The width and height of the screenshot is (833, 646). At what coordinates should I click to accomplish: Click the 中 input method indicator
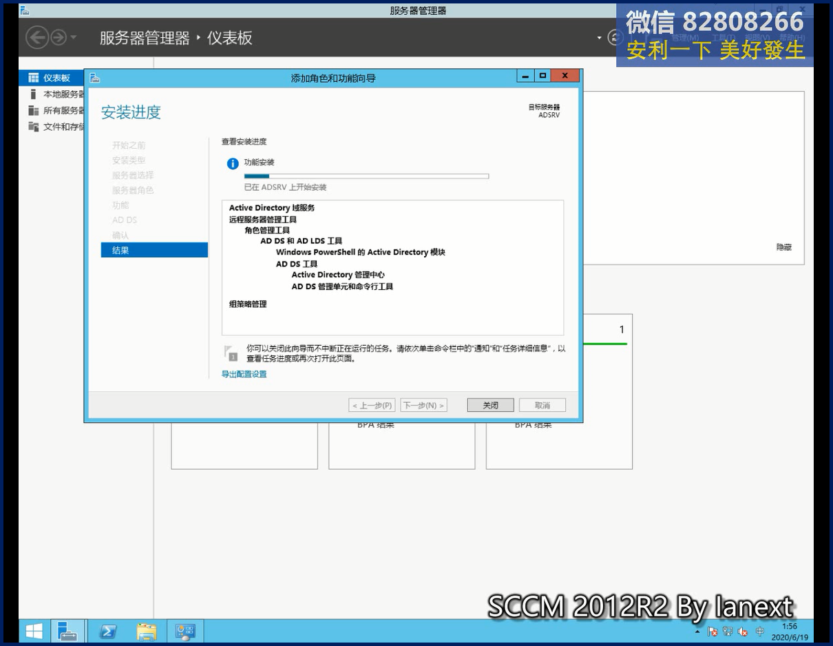760,632
